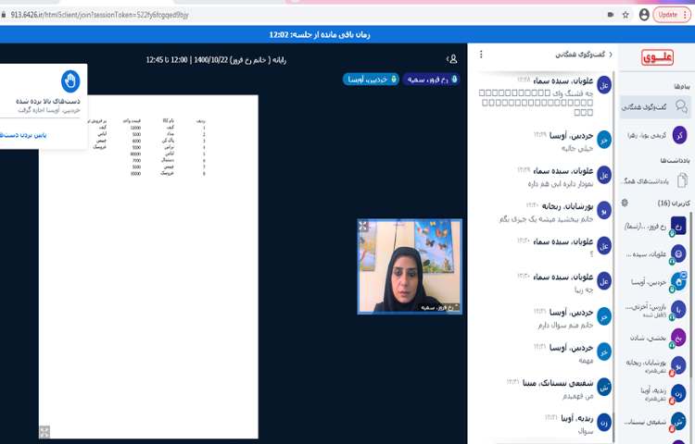Click camera permission icon in address bar
Viewport: 695px width, 444px height.
click(x=611, y=15)
